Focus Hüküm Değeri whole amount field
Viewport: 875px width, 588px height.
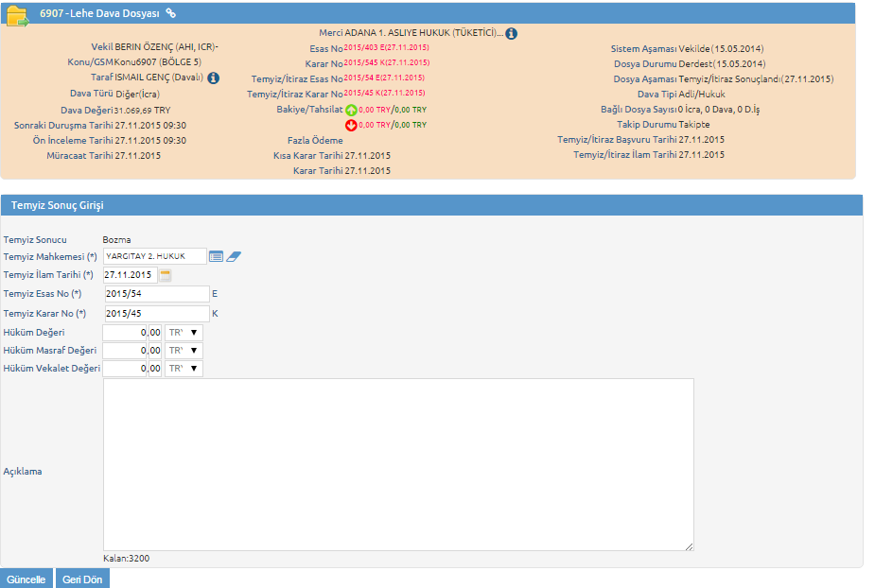coord(125,333)
